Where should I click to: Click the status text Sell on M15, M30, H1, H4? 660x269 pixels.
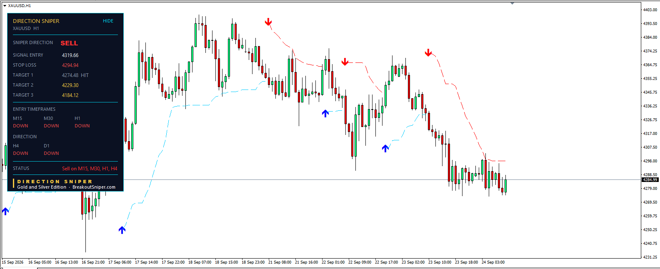pyautogui.click(x=90, y=169)
